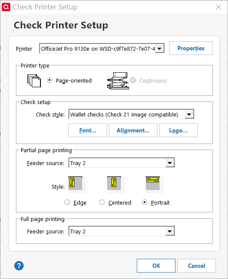228x279 pixels.
Task: Open Full page printing Feeder source dropdown
Action: pyautogui.click(x=170, y=231)
